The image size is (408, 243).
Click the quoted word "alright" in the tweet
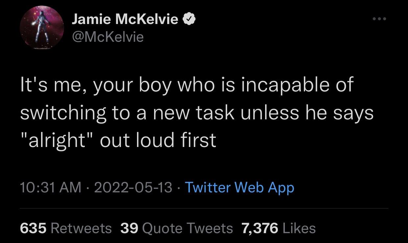click(x=57, y=140)
